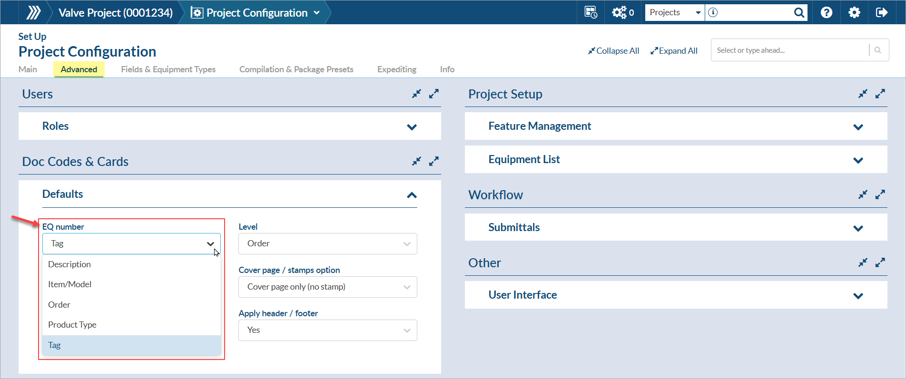Image resolution: width=906 pixels, height=379 pixels.
Task: Open the help question mark icon
Action: (x=827, y=12)
